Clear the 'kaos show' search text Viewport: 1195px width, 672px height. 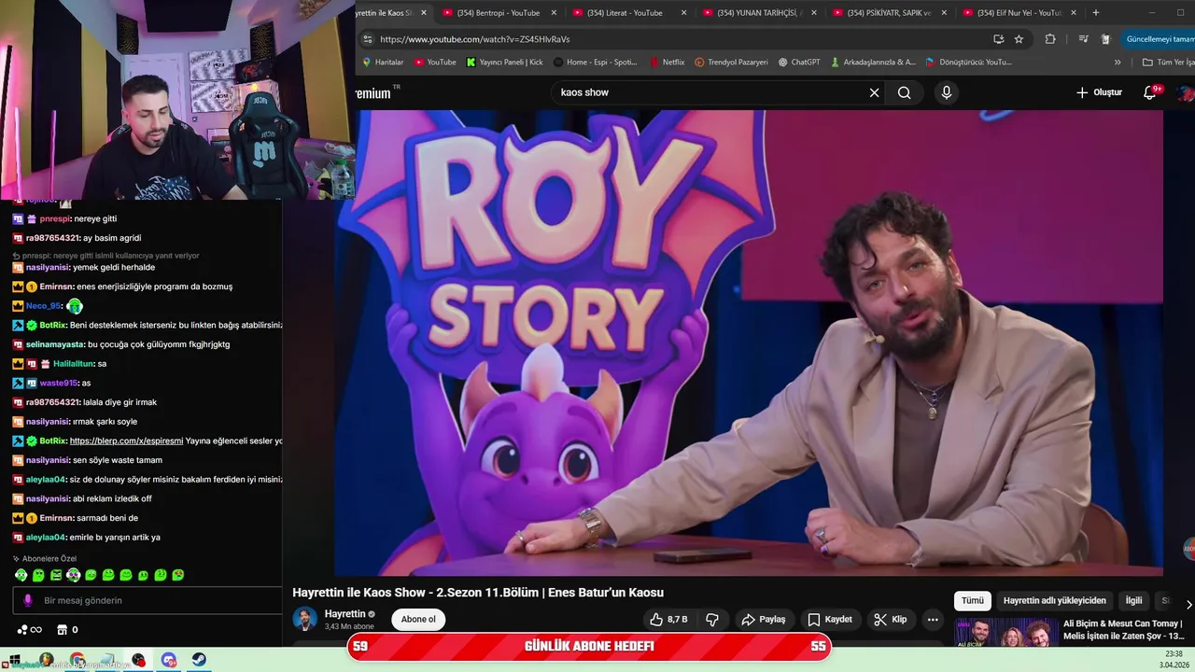click(874, 92)
